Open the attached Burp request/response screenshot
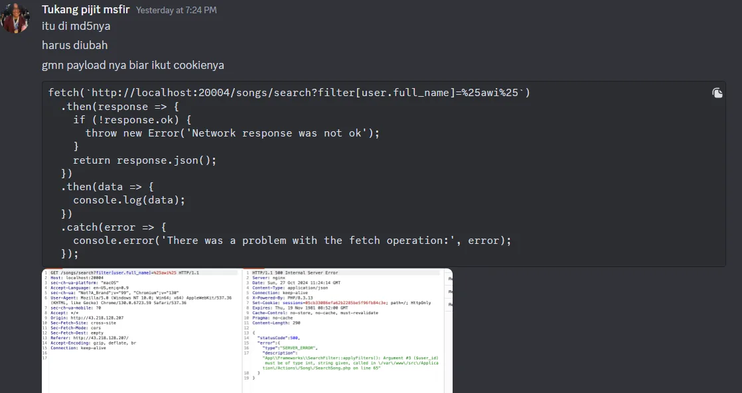742x393 pixels. 247,331
